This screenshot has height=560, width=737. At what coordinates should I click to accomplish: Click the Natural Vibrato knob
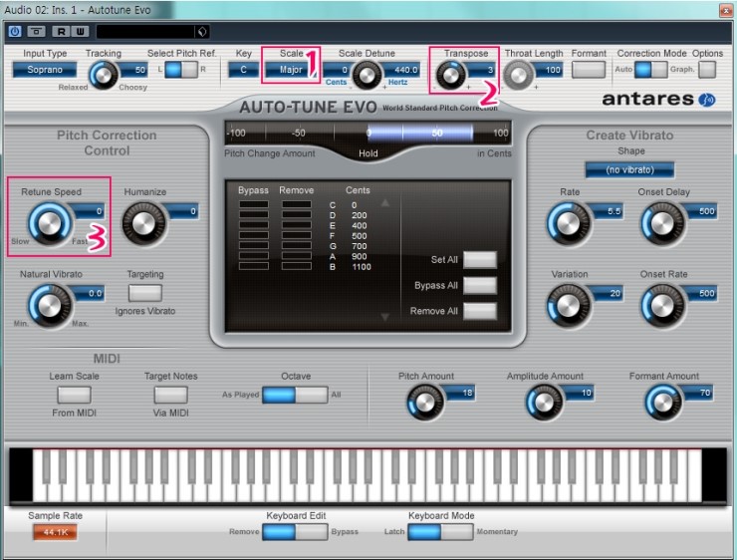coord(50,306)
